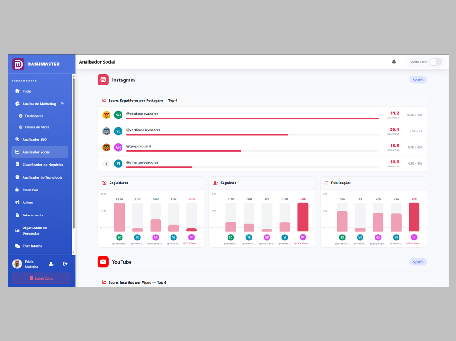
Task: Click the @grupovguard score progress bar
Action: 252,151
